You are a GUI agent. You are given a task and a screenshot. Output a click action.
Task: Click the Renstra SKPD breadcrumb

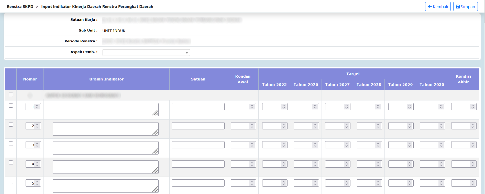pyautogui.click(x=20, y=7)
